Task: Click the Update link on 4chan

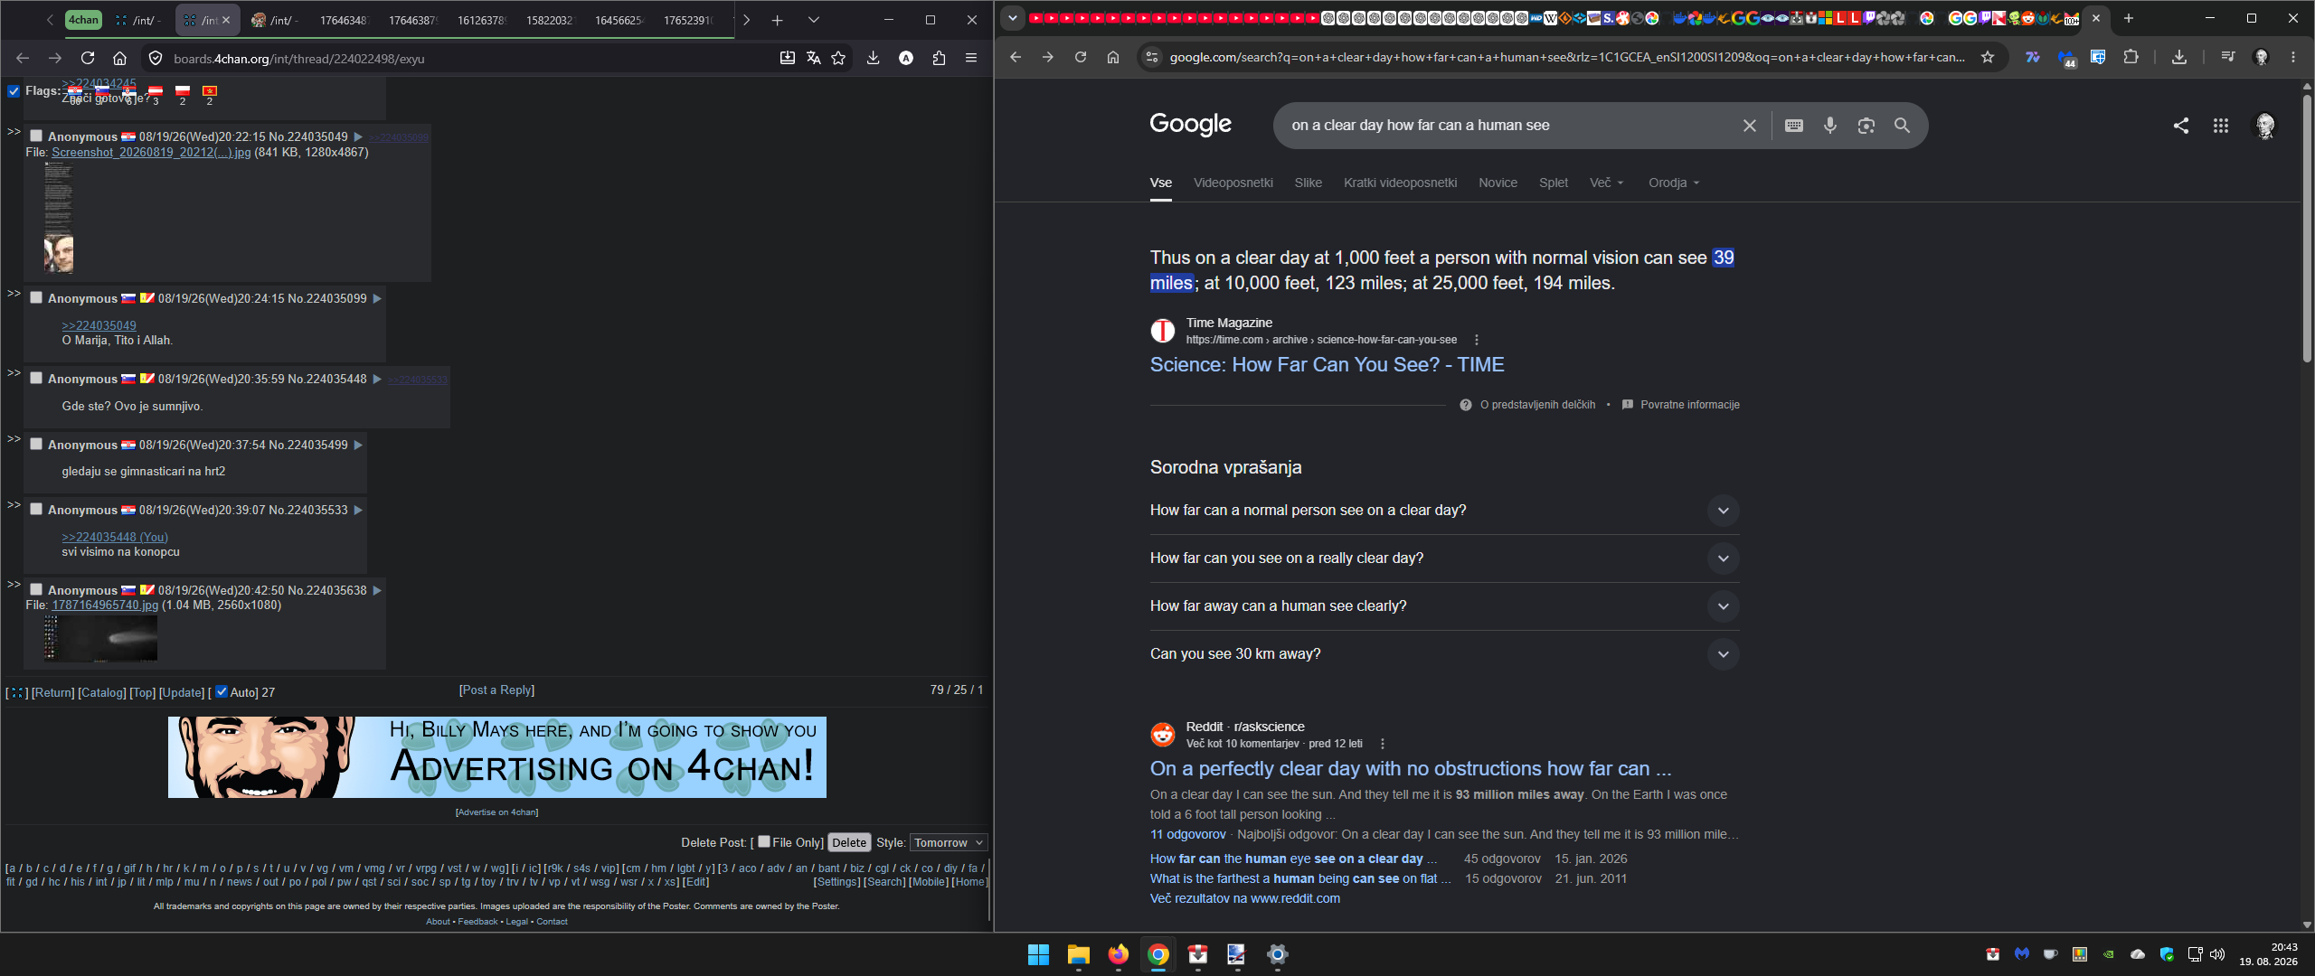Action: point(182,692)
